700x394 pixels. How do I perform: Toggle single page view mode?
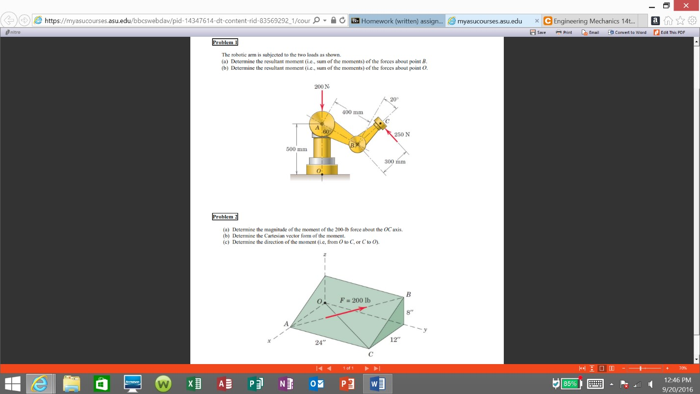tap(602, 368)
